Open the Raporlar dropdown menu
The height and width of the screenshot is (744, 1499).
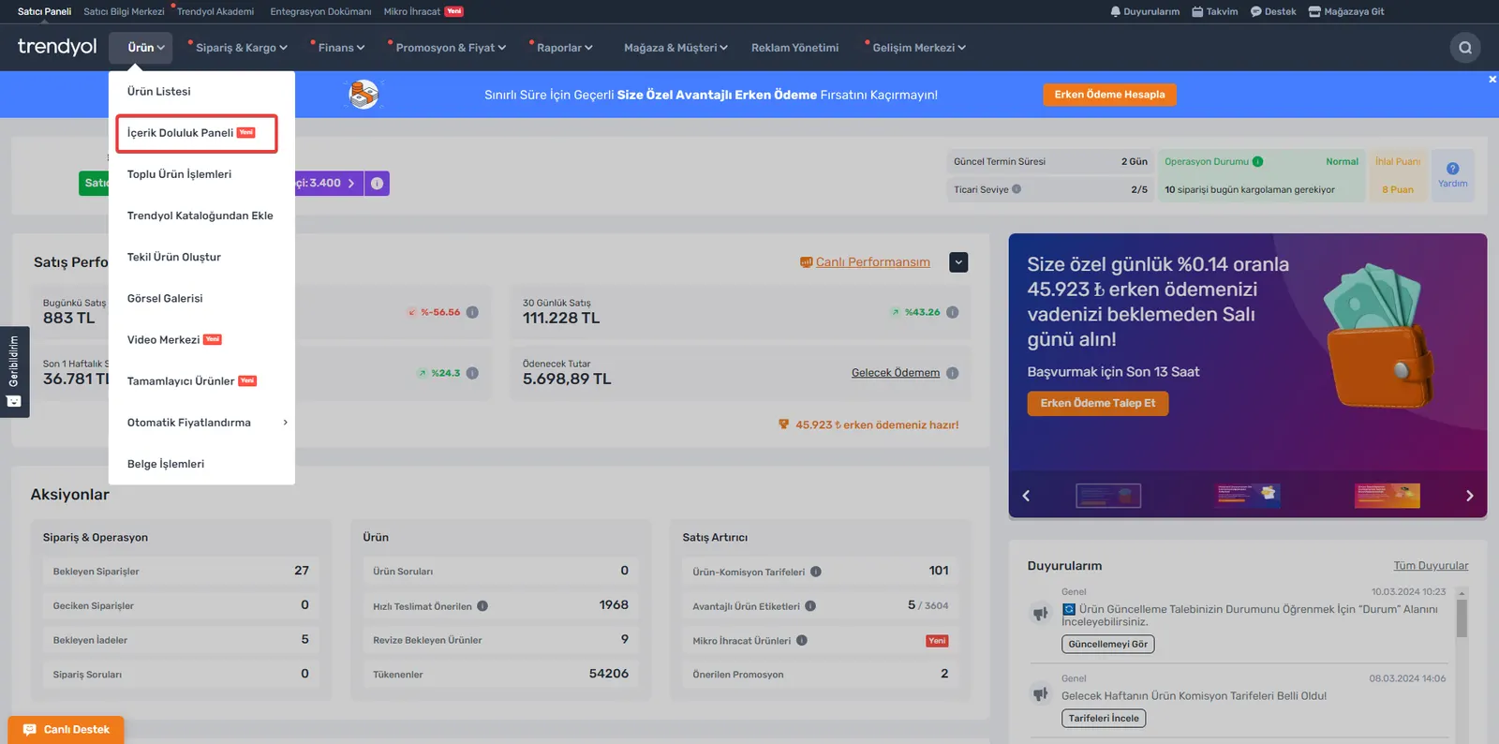point(564,48)
